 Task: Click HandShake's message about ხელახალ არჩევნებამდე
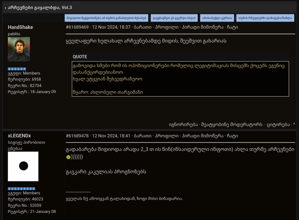pos(146,41)
